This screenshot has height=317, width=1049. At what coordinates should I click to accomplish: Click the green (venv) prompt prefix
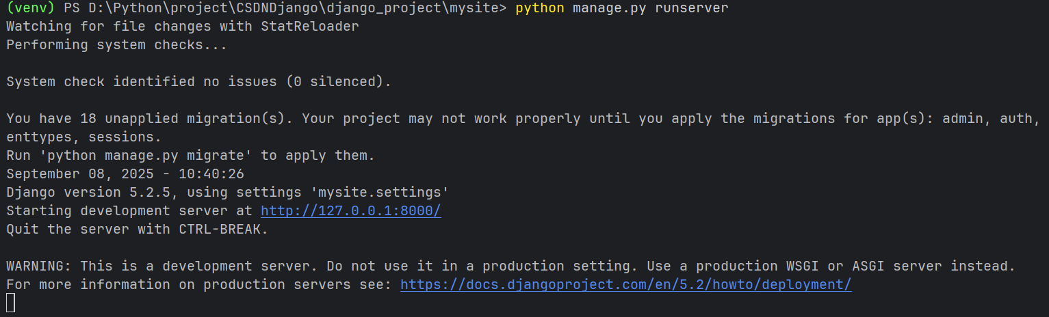point(31,8)
